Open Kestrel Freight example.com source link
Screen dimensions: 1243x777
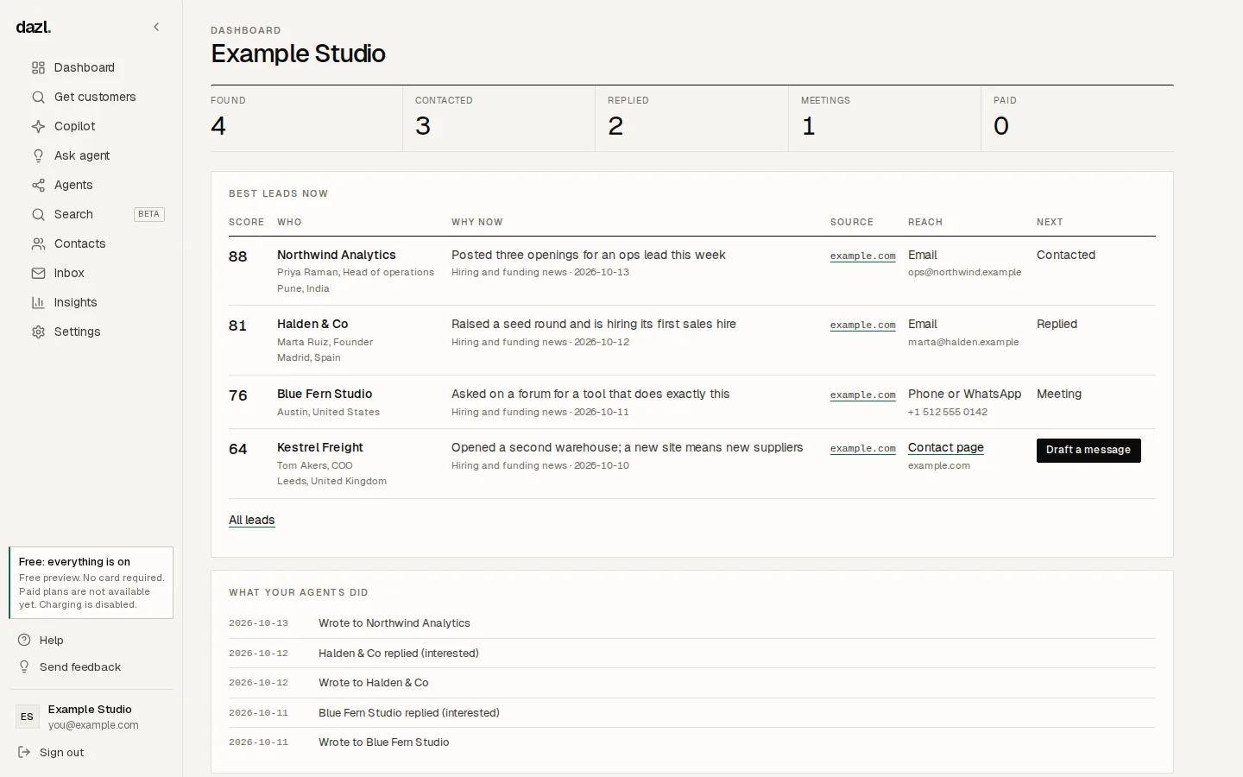pos(863,448)
